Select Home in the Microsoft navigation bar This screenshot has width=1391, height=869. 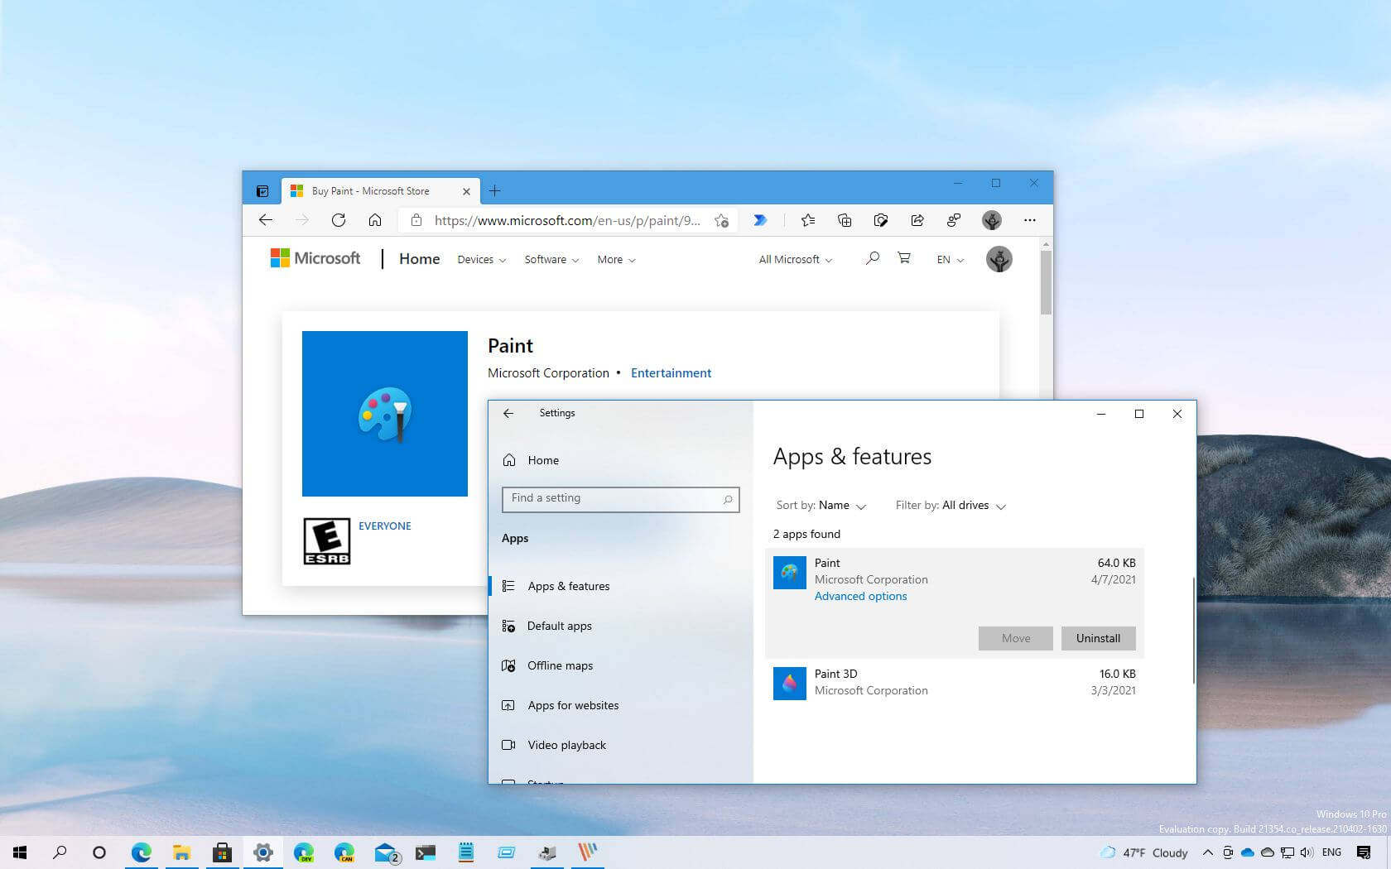(419, 259)
